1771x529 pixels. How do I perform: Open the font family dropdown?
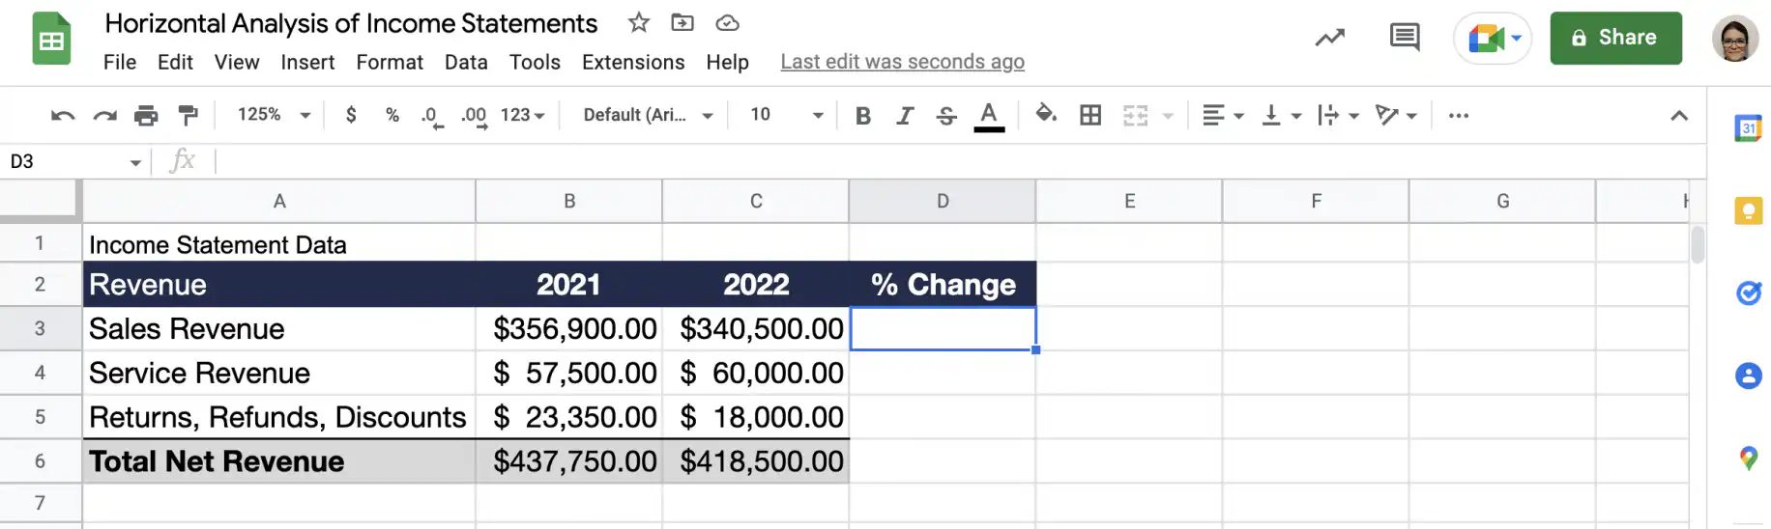click(648, 115)
